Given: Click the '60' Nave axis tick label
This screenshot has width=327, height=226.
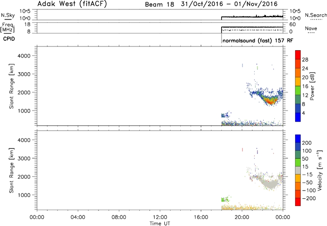Looking at the screenshot, I should pyautogui.click(x=293, y=24).
